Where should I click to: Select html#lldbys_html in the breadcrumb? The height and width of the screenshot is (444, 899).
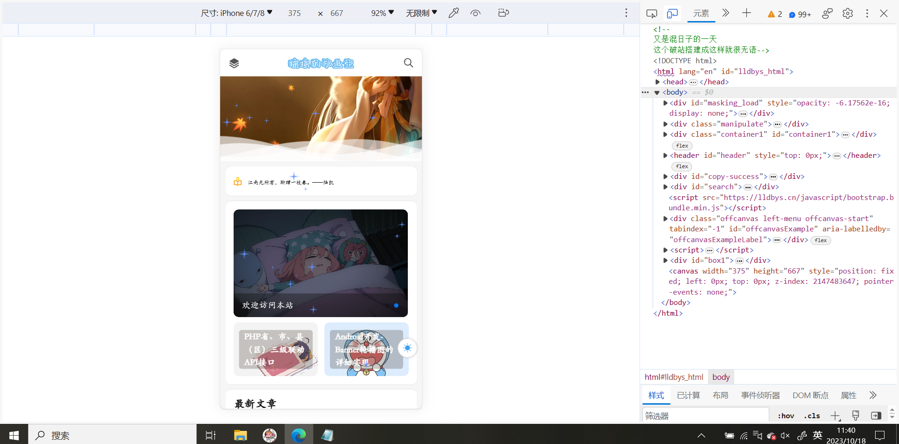[x=674, y=377]
